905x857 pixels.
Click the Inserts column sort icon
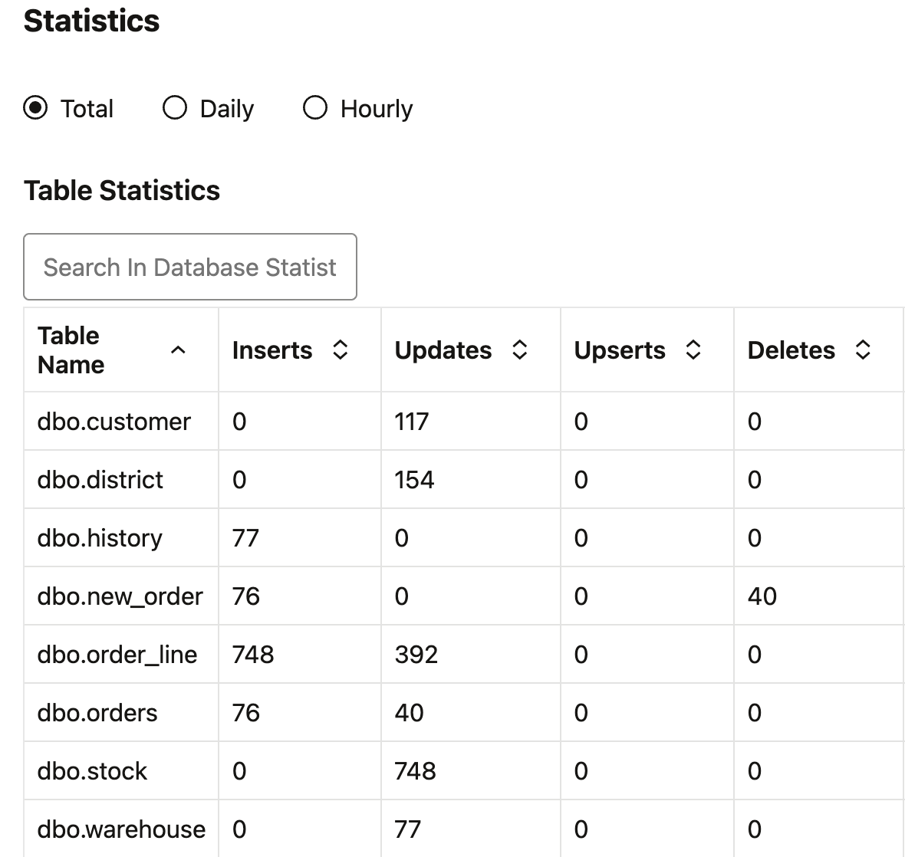[340, 350]
